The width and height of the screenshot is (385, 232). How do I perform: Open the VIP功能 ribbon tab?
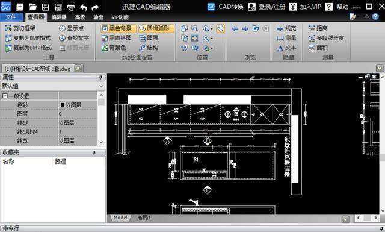pos(120,17)
